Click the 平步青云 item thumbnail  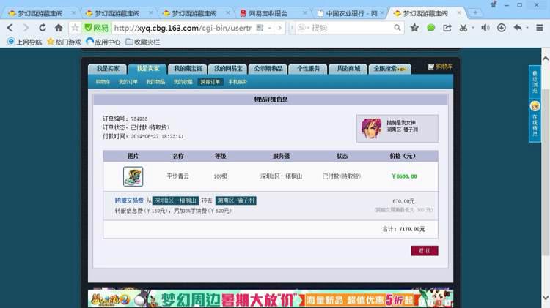[x=133, y=176]
